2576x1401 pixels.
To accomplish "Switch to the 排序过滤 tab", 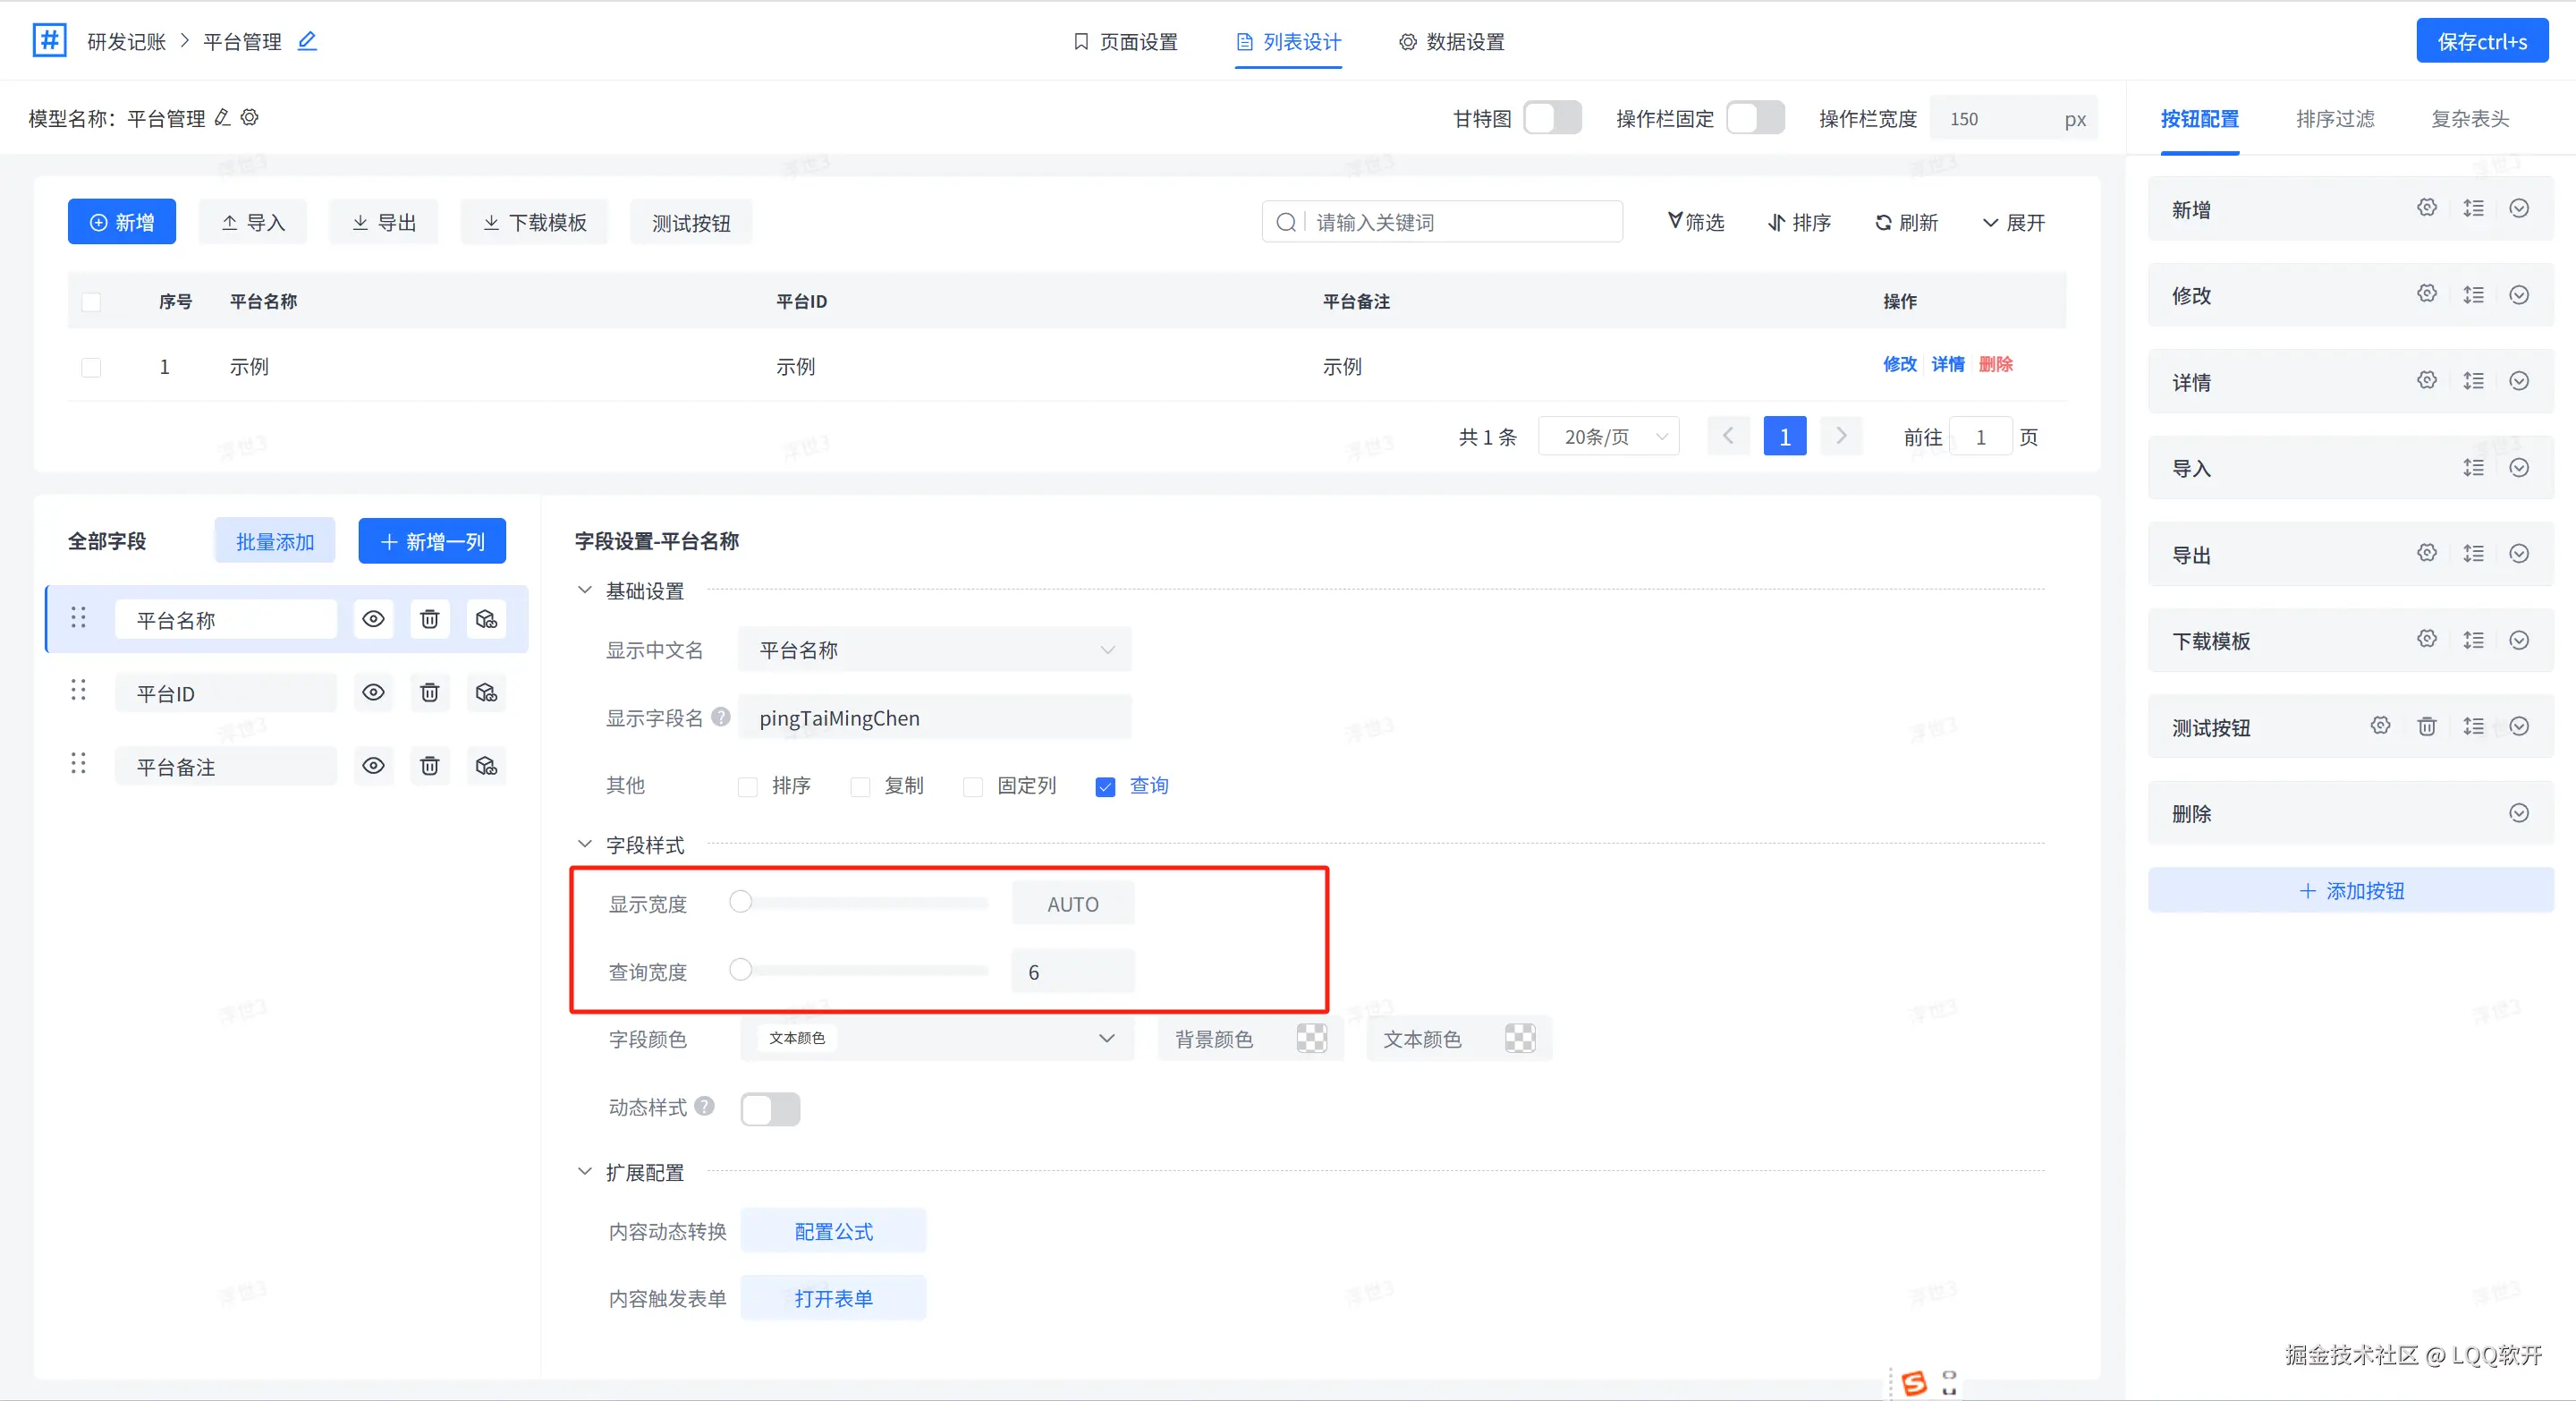I will point(2335,118).
